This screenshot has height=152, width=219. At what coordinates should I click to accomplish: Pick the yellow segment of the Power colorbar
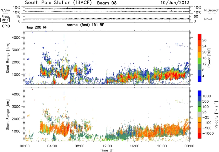tap(200, 55)
